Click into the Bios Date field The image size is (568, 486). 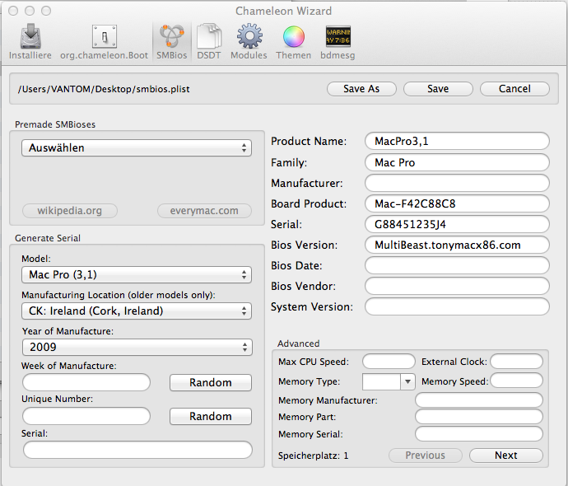click(457, 265)
